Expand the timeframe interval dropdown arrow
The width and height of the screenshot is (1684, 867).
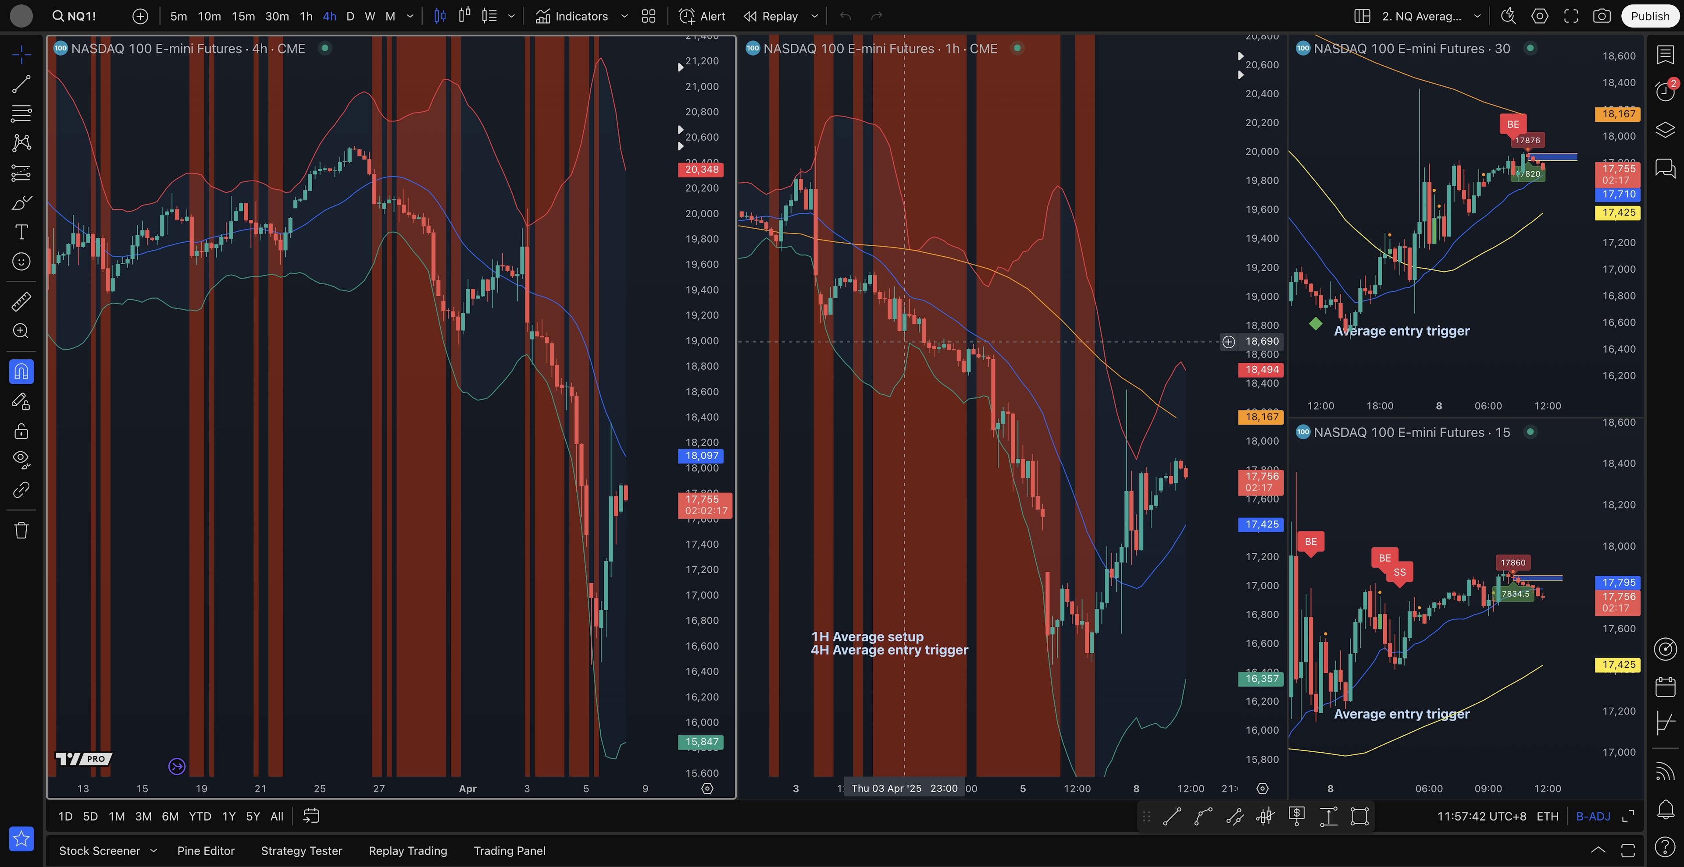tap(410, 16)
